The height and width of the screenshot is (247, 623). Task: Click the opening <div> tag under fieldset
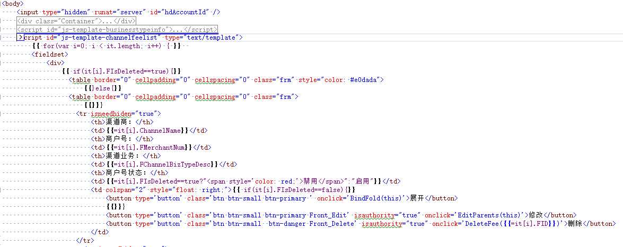(55, 62)
